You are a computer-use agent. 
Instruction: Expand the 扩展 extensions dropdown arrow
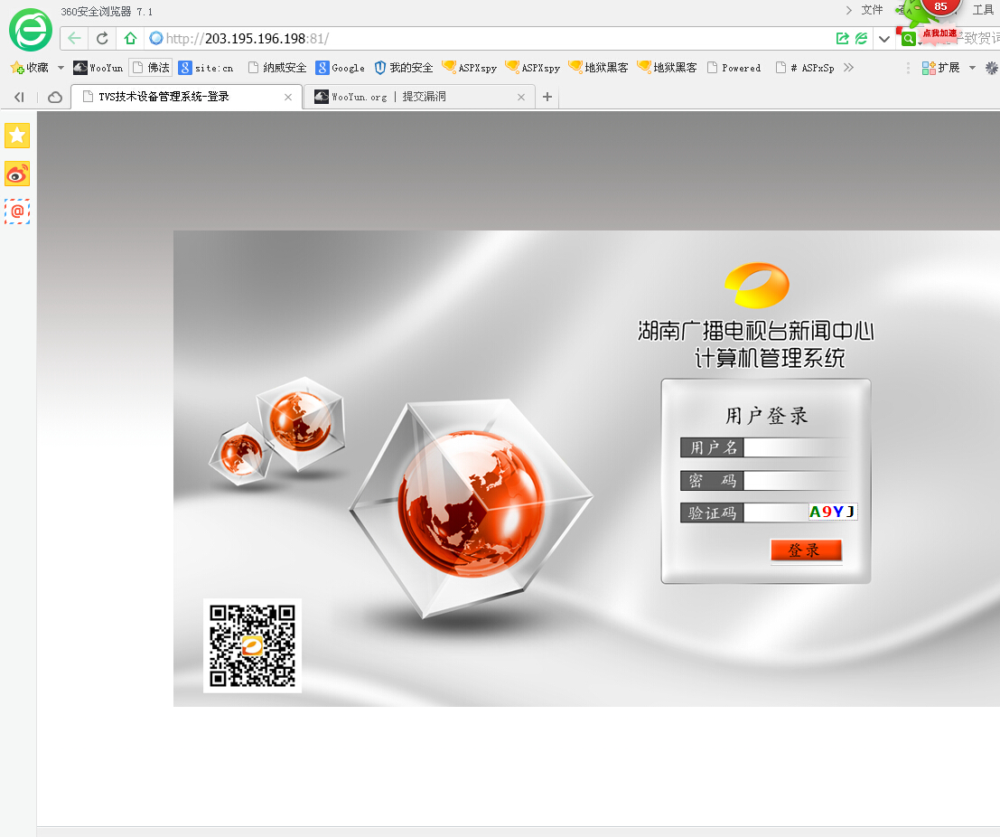[x=972, y=68]
